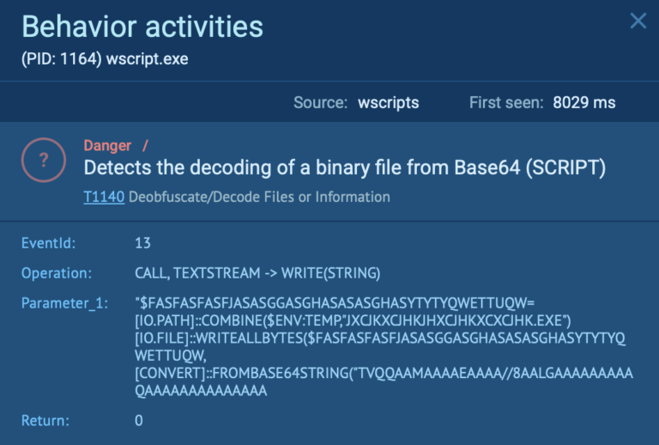Click the EventId field label
659x445 pixels.
point(48,243)
